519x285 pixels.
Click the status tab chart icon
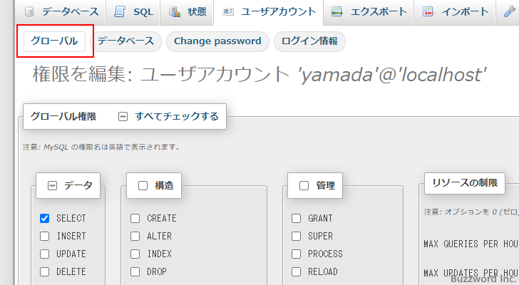point(175,12)
